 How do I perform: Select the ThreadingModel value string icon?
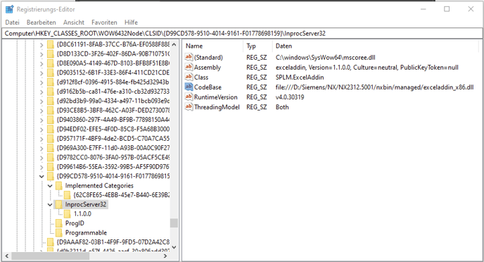point(189,106)
